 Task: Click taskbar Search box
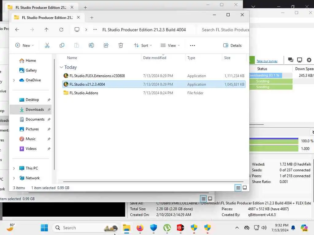[86, 228]
